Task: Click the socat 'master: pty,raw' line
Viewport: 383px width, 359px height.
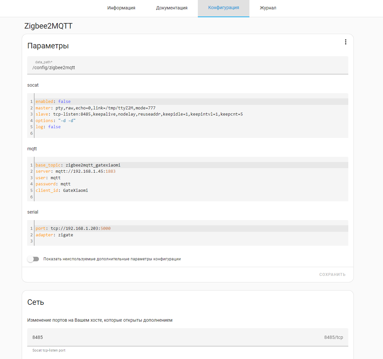Action: coord(95,108)
